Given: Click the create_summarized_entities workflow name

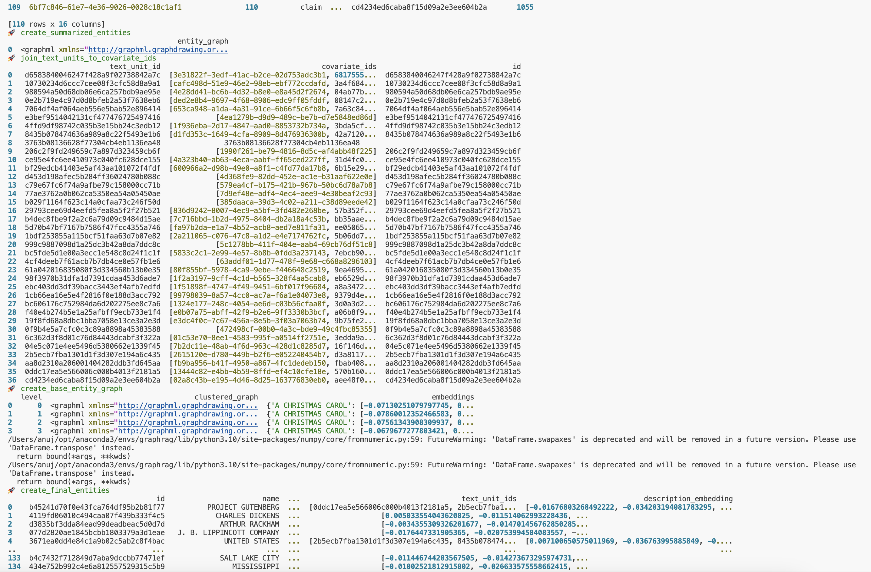Looking at the screenshot, I should (75, 33).
